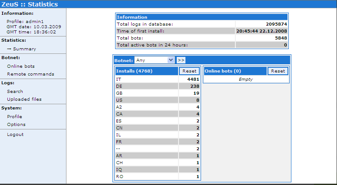Expand the Botnet dropdown showing Any

(x=151, y=60)
